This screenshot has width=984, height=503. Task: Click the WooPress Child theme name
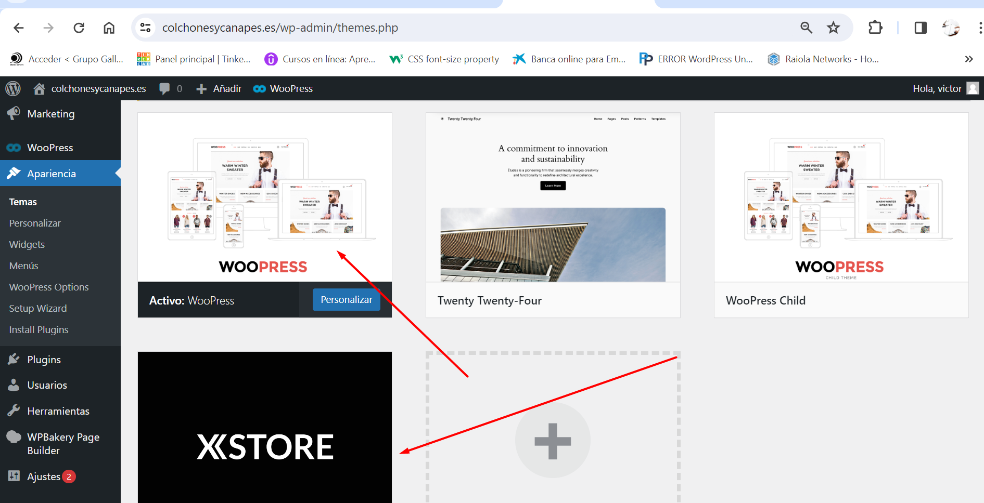[x=765, y=301]
